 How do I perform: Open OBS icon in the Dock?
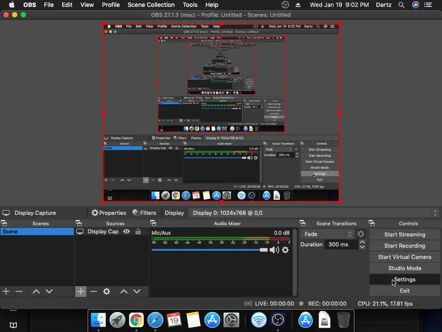(x=278, y=320)
